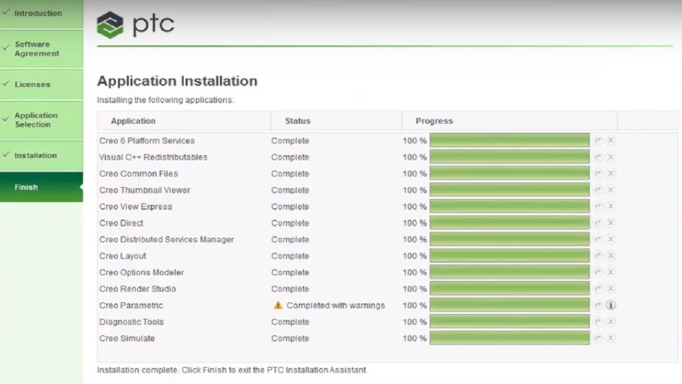
Task: Click the cancel X icon for Creo Options Modeler
Action: tap(611, 273)
